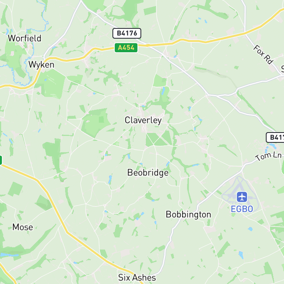Click the Beobridge village label
The height and width of the screenshot is (284, 284).
pyautogui.click(x=148, y=172)
